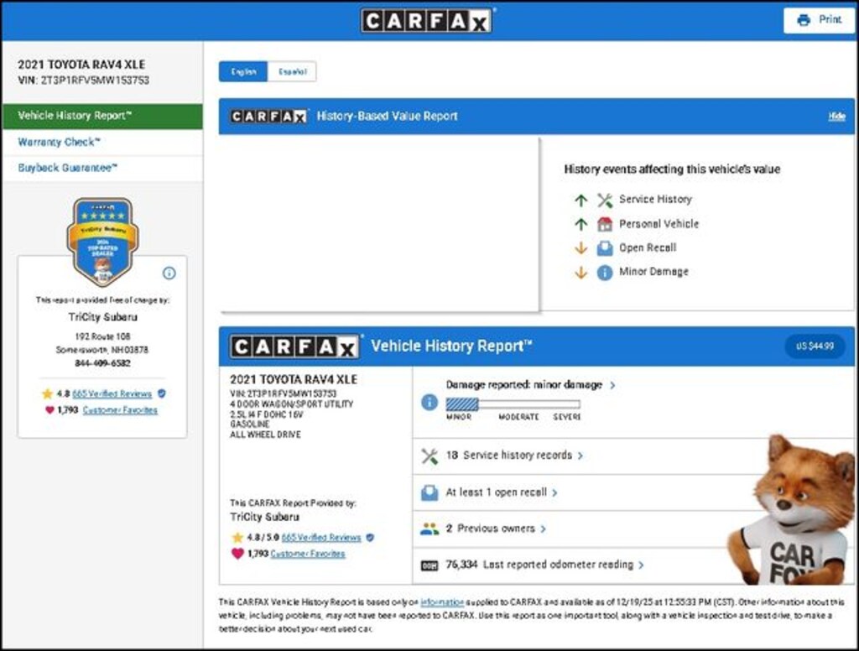
Task: Click the Minor Damage info icon
Action: [x=605, y=273]
